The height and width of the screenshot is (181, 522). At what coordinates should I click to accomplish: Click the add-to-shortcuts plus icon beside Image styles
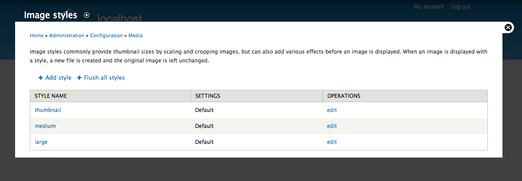pos(87,15)
